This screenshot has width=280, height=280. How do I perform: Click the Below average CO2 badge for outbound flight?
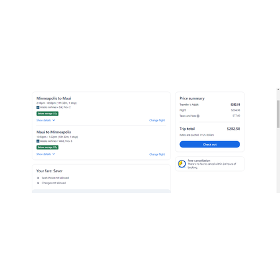47,113
